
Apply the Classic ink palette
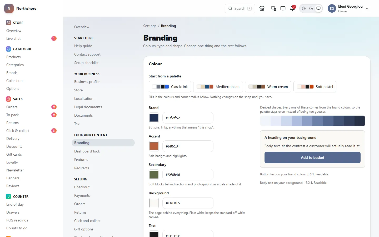click(x=170, y=87)
